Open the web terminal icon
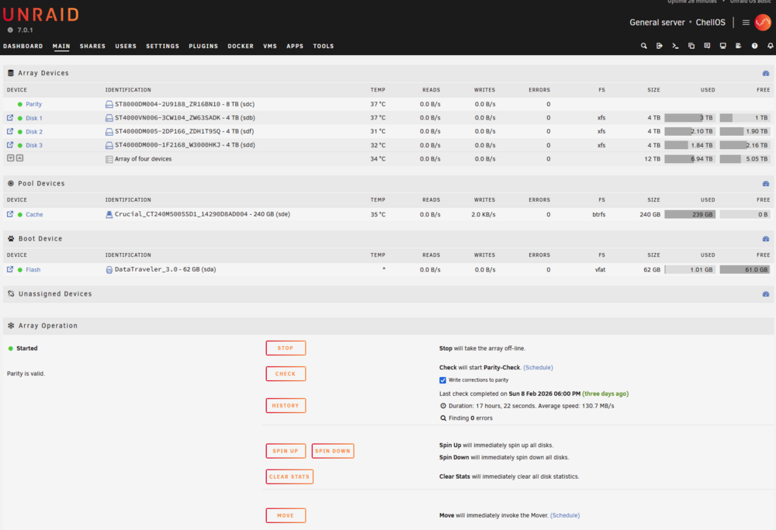 click(675, 46)
